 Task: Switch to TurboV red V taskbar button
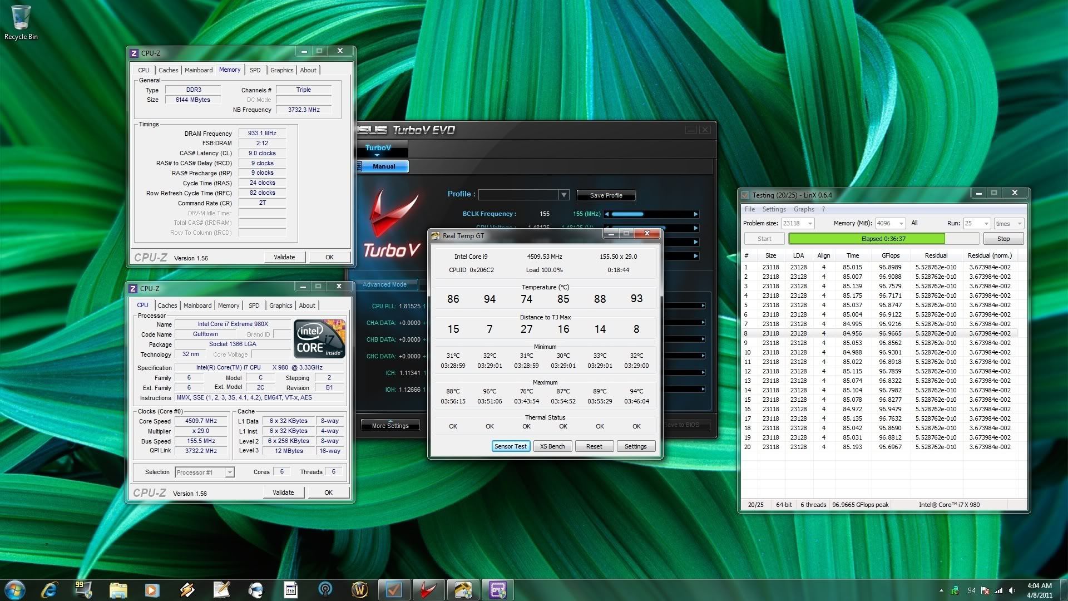(x=428, y=590)
